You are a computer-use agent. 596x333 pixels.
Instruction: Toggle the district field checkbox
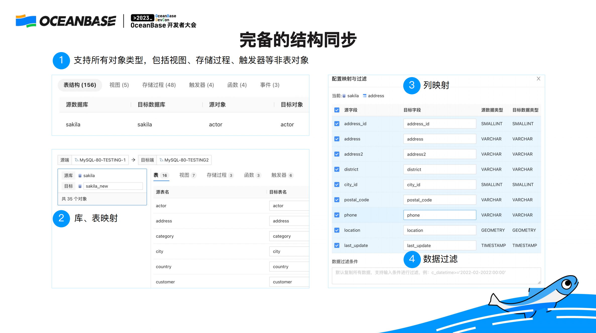click(337, 169)
